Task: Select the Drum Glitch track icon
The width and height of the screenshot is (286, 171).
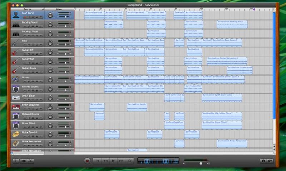Action: (16, 125)
